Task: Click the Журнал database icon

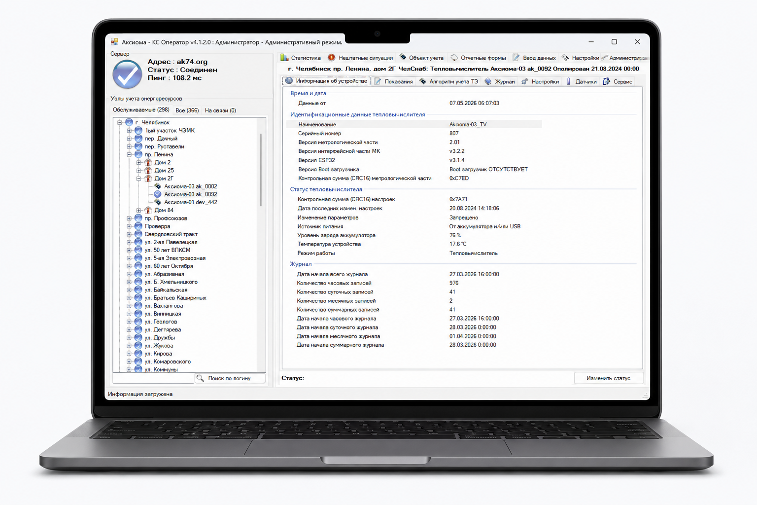Action: pos(488,81)
